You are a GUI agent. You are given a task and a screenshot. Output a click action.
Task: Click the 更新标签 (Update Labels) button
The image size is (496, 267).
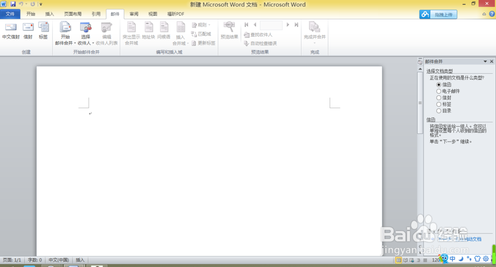(203, 43)
